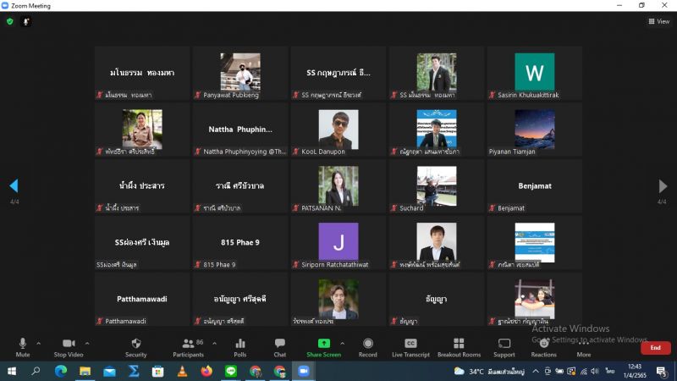The height and width of the screenshot is (381, 677).
Task: Open Microsoft Edge from taskbar
Action: click(60, 371)
